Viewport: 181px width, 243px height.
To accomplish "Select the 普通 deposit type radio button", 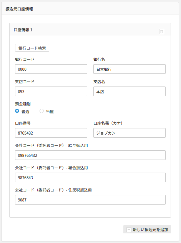I will [x=17, y=111].
